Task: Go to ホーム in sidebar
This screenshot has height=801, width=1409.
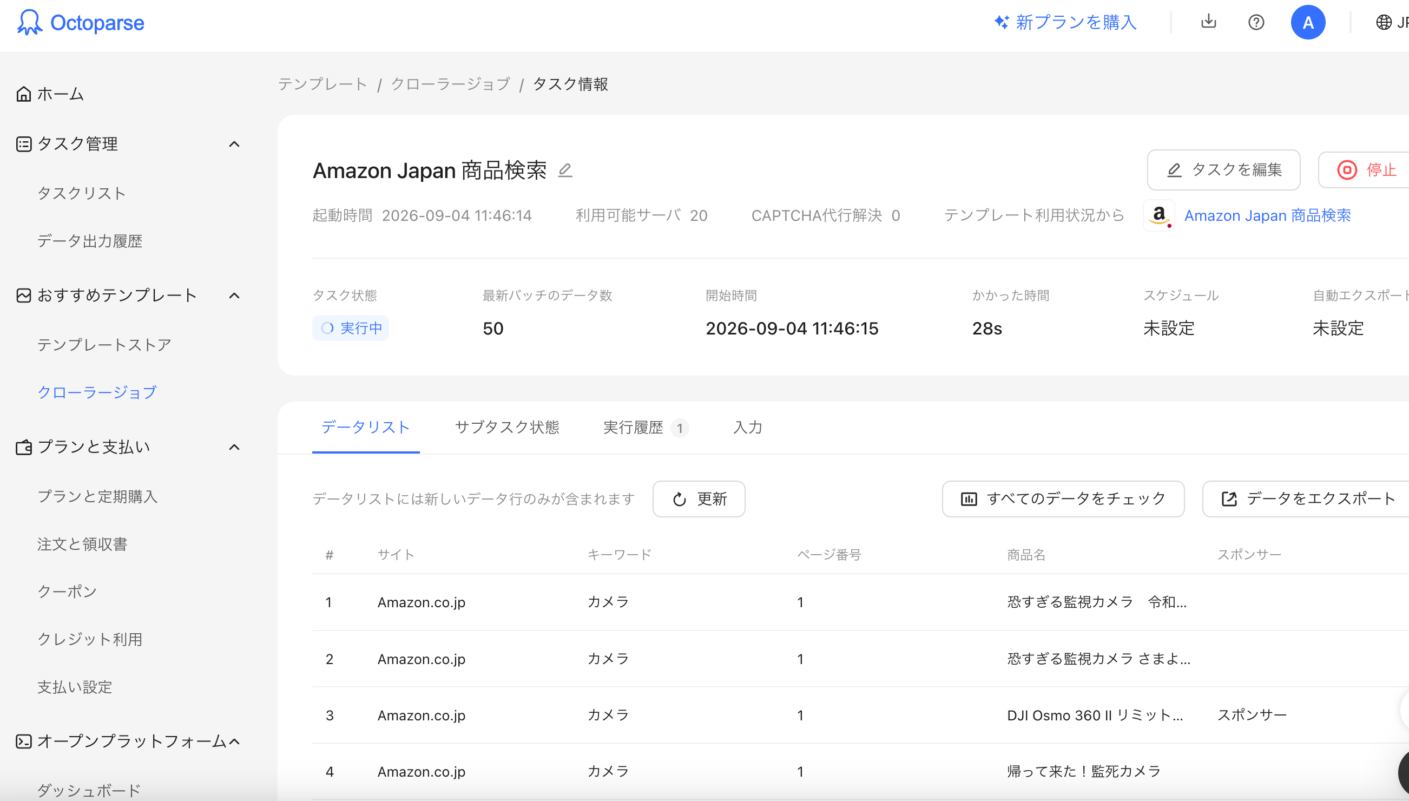Action: point(61,94)
